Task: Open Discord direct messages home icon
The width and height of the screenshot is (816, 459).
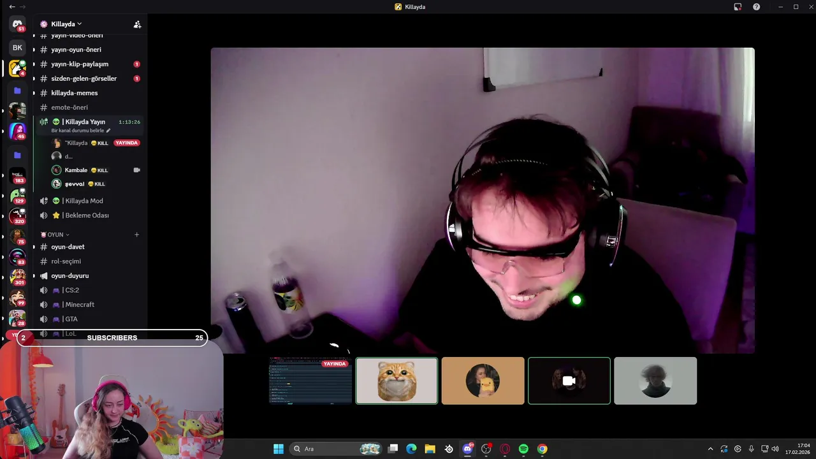Action: [x=17, y=24]
